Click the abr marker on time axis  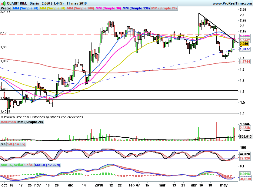coord(194,185)
